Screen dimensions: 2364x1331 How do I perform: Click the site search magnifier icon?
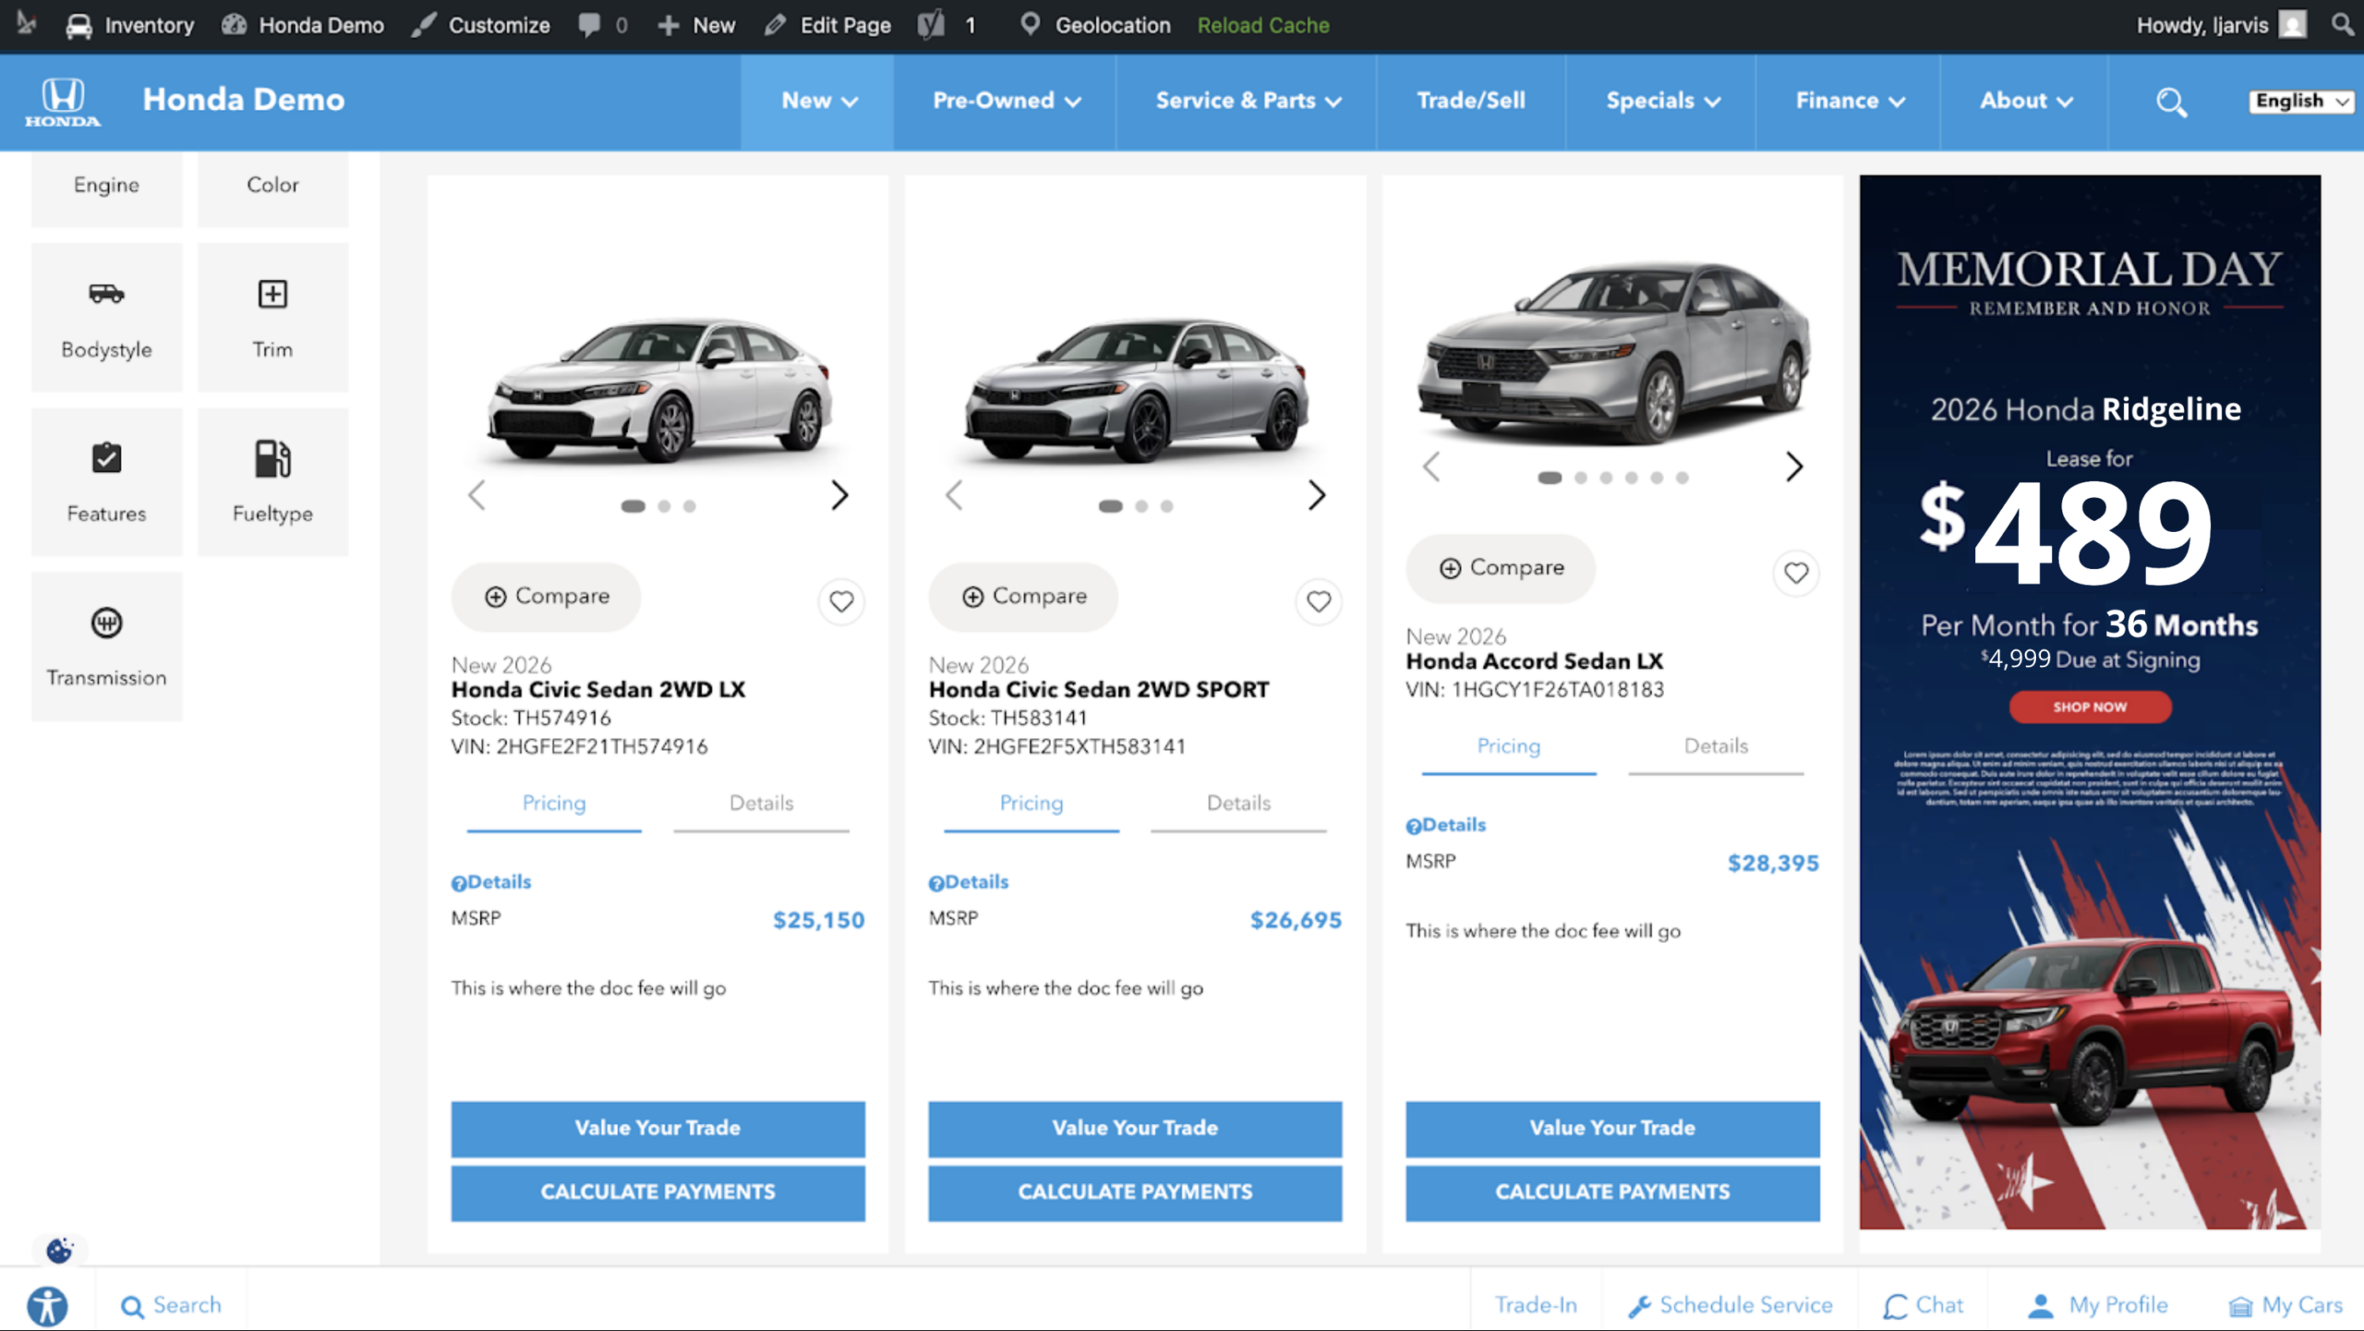2171,102
